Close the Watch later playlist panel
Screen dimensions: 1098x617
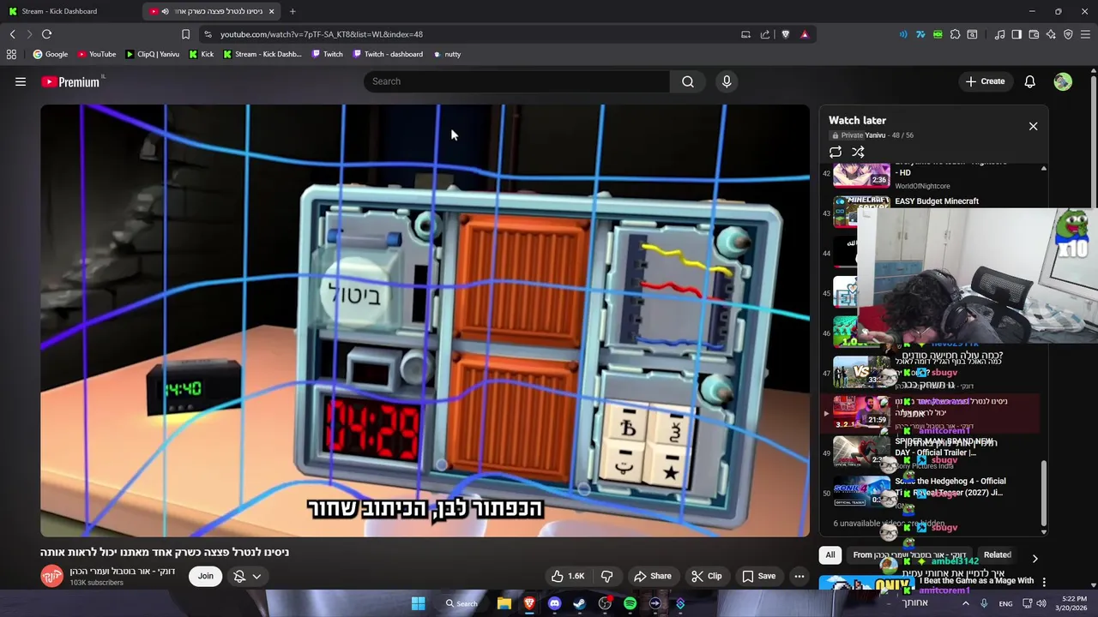point(1033,126)
